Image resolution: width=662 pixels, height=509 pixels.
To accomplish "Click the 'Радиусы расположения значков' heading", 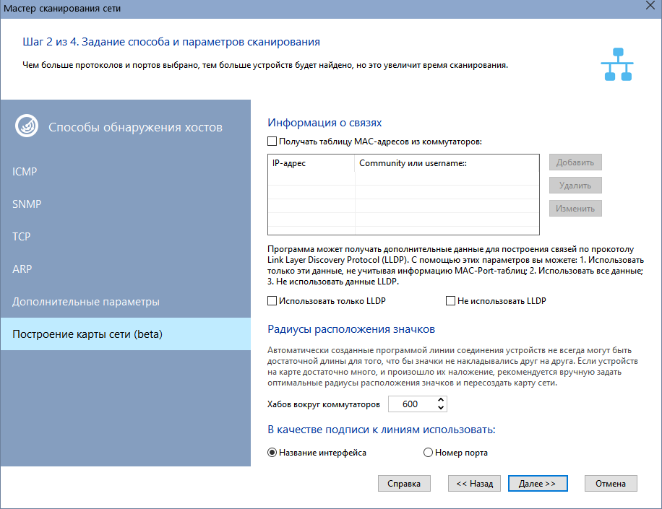I will (351, 329).
